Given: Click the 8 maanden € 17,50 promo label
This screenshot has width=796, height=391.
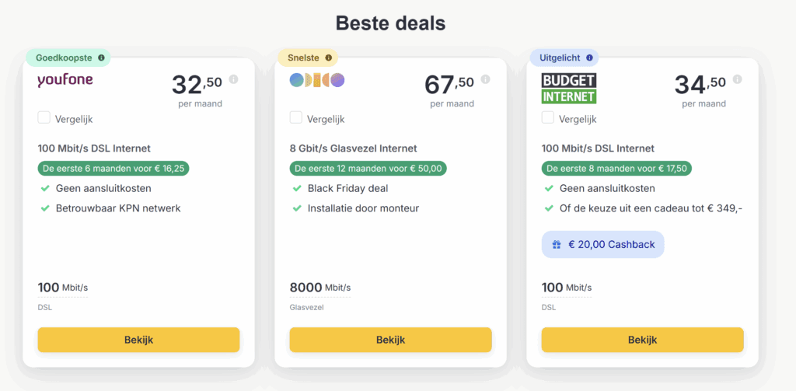Looking at the screenshot, I should (618, 168).
